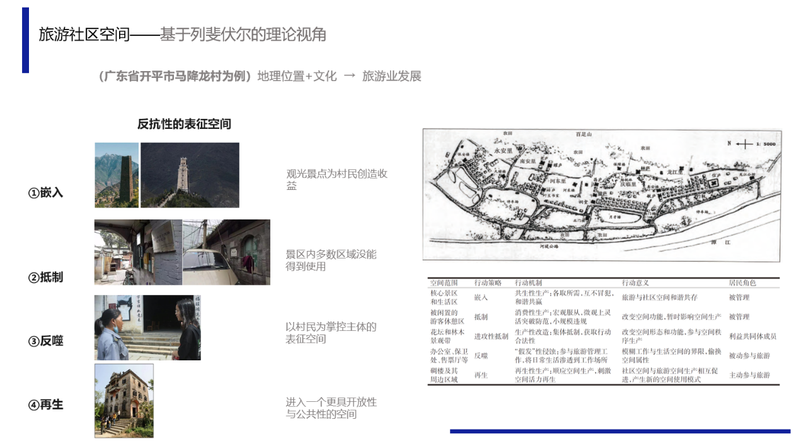This screenshot has height=444, width=799.
Task: Select the ④再生 label
Action: (x=46, y=405)
